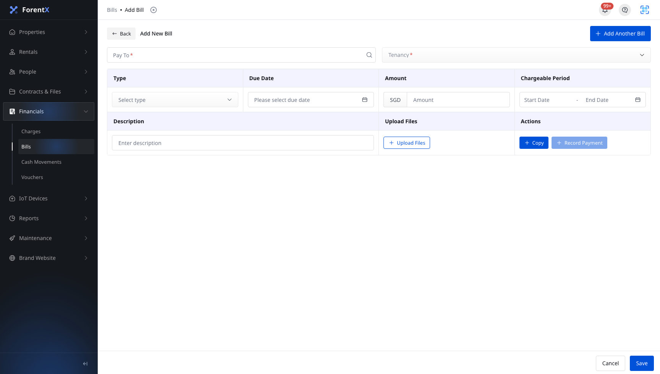The image size is (660, 374).
Task: Click the Bills breadcrumb link
Action: pos(112,10)
